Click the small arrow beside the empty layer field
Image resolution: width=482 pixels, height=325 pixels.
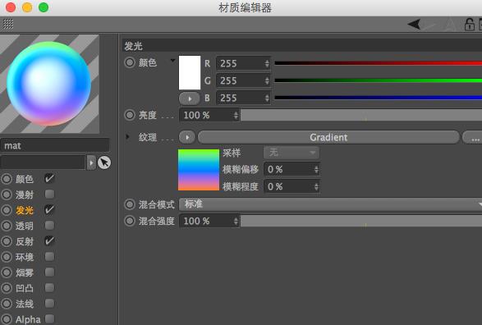click(91, 162)
